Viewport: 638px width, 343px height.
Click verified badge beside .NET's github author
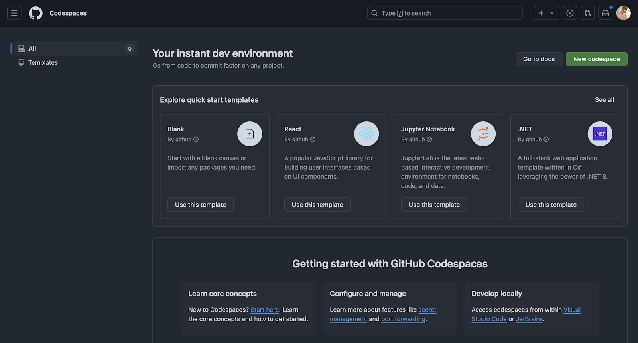click(x=546, y=139)
